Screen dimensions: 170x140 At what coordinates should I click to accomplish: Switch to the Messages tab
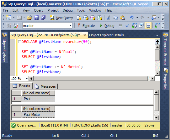click(x=45, y=86)
